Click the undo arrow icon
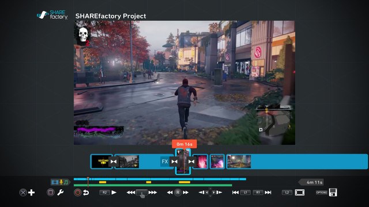Screen dimensions: 369x207 coord(86,193)
